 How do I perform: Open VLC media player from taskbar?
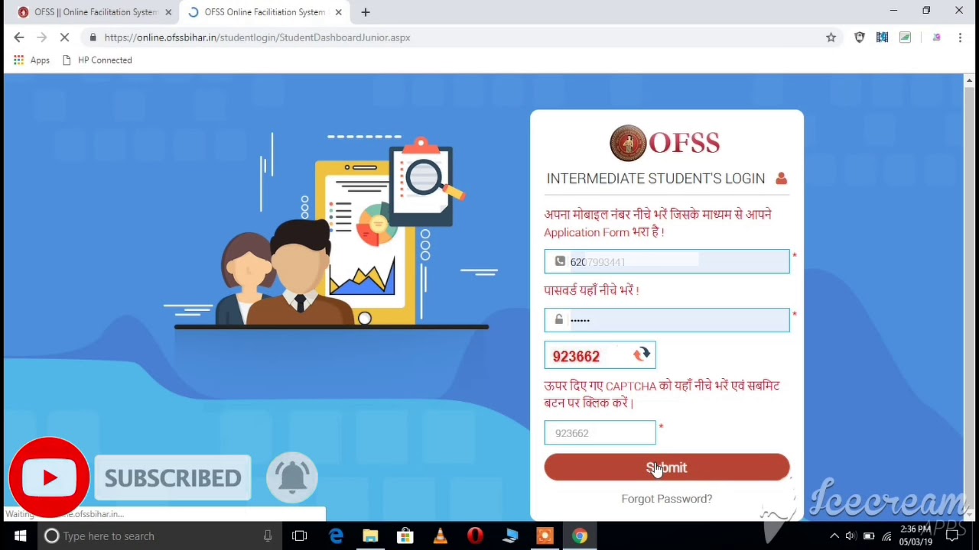[x=440, y=536]
